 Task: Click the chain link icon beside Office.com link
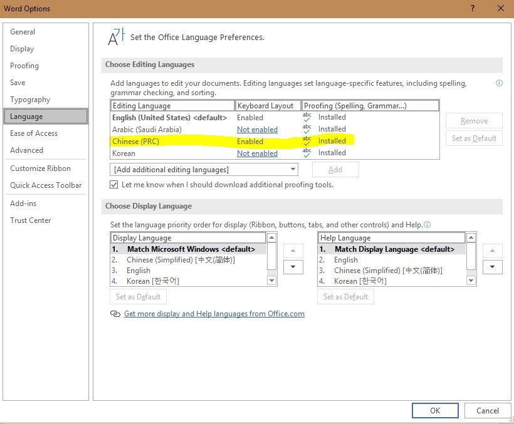(115, 314)
